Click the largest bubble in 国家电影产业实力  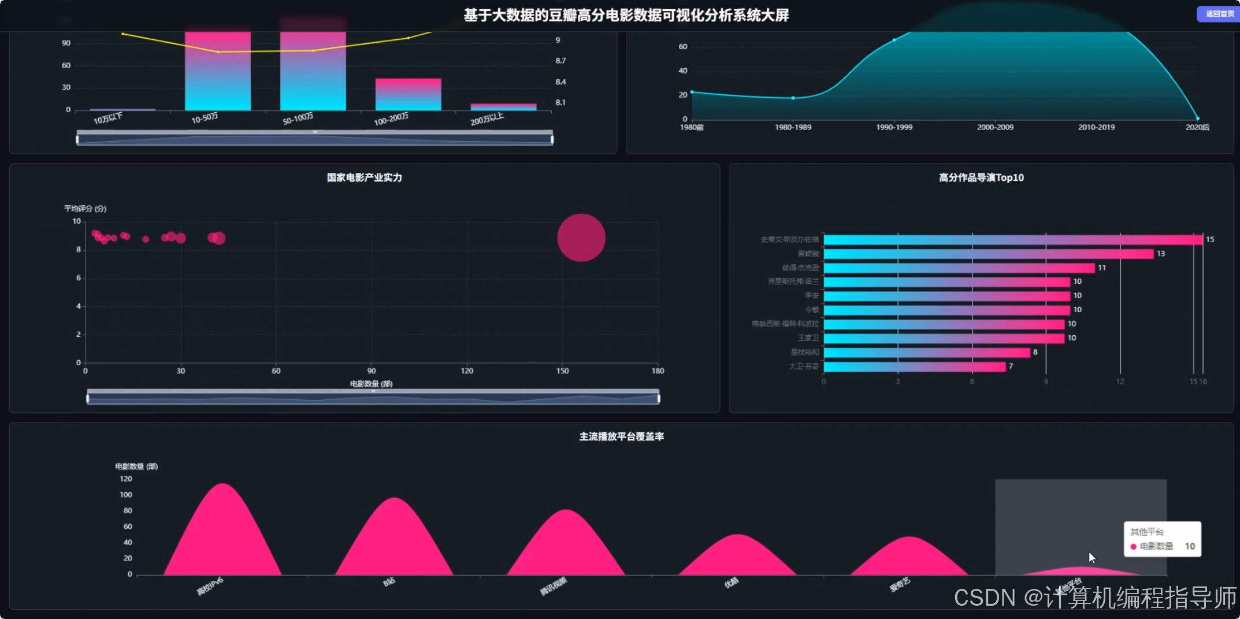(581, 238)
